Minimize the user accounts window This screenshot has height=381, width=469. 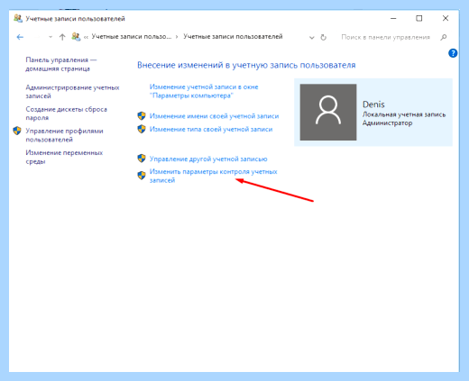[393, 18]
